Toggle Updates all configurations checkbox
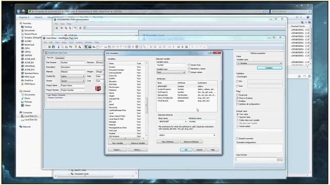This screenshot has height=185, width=330. pyautogui.click(x=237, y=104)
